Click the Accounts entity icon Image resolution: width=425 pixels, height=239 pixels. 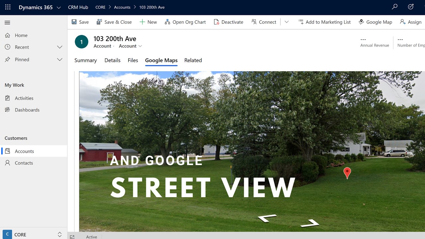[7, 151]
